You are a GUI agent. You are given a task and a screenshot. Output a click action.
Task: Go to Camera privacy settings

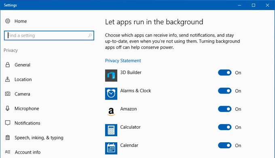(22, 94)
